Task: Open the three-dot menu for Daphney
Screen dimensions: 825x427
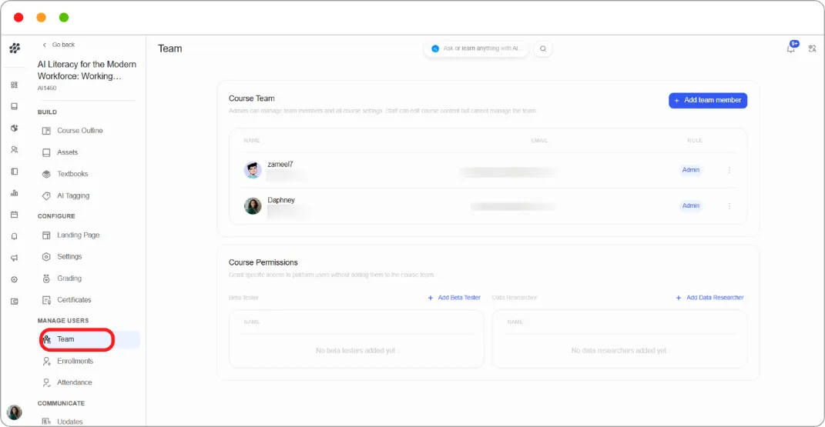Action: tap(729, 206)
